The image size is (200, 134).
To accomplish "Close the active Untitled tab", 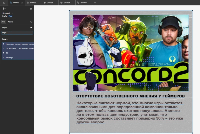I will tap(22, 3).
